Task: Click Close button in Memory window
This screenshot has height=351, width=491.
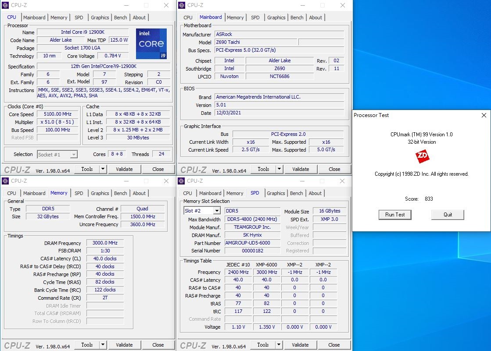Action: click(x=158, y=345)
